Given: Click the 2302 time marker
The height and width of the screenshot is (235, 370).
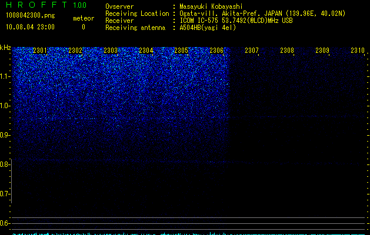Looking at the screenshot, I should pos(75,51).
